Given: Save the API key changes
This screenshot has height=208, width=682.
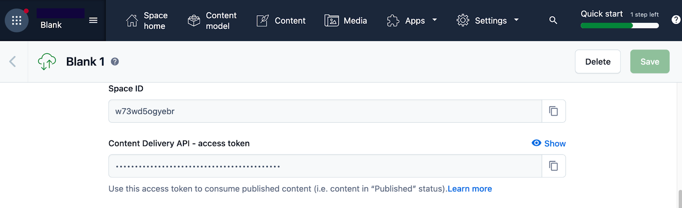Looking at the screenshot, I should (650, 62).
